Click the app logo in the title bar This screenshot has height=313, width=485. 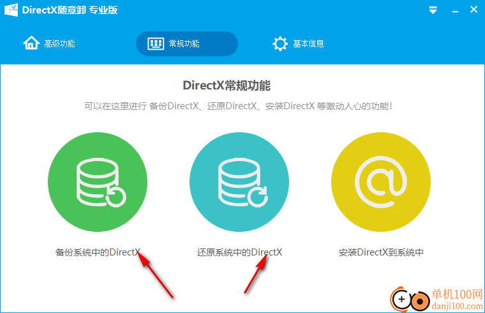[x=11, y=10]
